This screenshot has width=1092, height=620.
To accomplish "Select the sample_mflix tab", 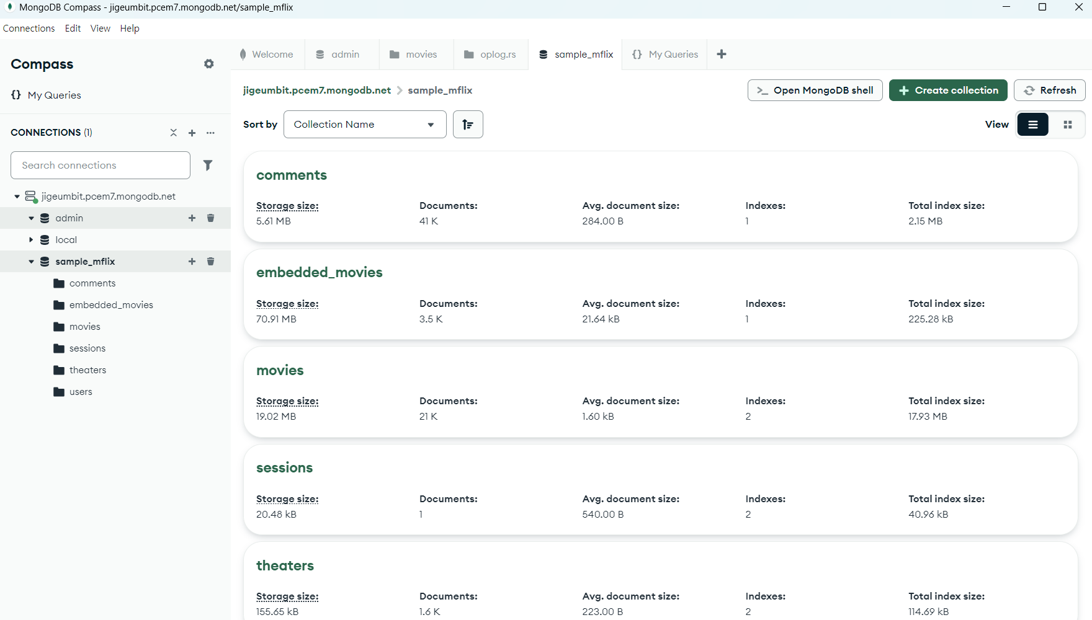I will pyautogui.click(x=576, y=55).
